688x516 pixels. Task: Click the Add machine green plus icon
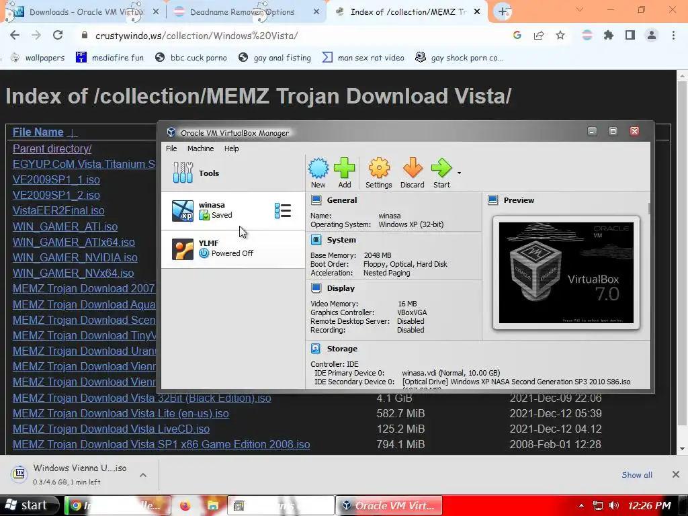pos(345,173)
